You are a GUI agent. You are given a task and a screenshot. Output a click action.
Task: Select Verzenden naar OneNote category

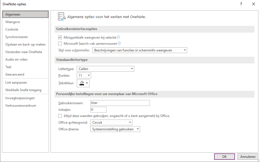(x=25, y=52)
